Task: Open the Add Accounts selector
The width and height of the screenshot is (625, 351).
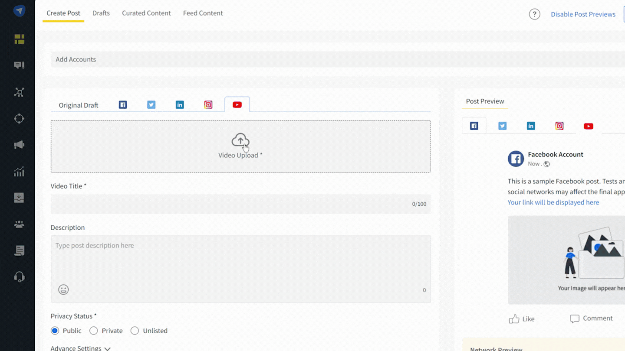Action: coord(76,59)
